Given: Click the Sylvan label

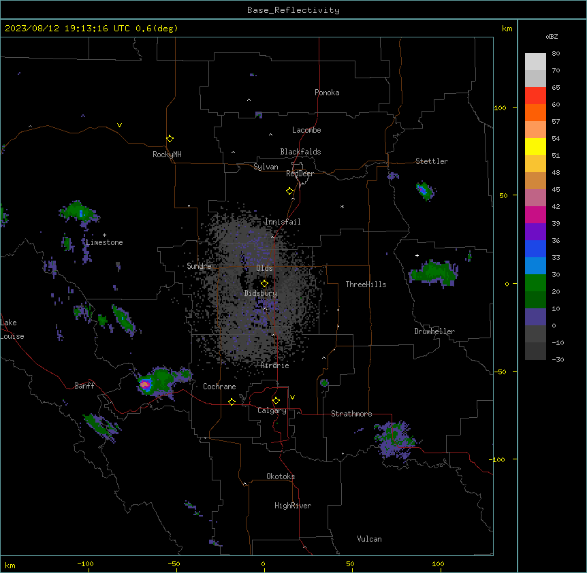Looking at the screenshot, I should pyautogui.click(x=266, y=167).
